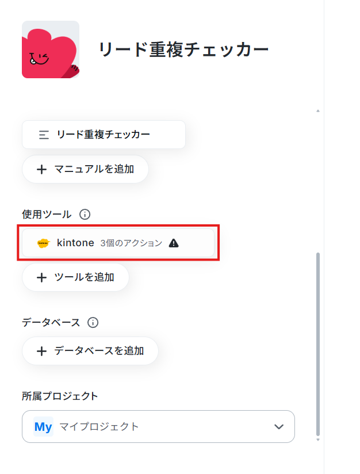
Task: Click the blue My project badge
Action: click(43, 426)
